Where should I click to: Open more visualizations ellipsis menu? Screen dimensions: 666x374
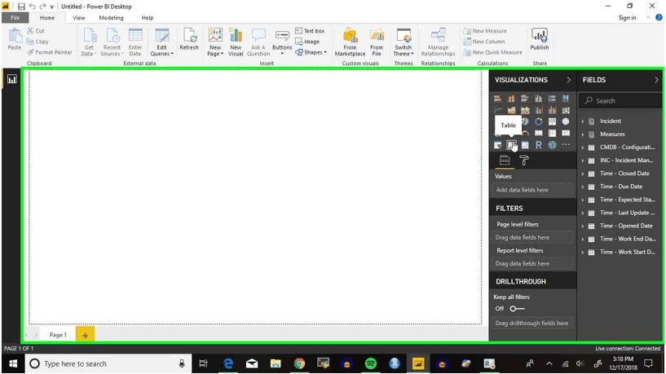point(566,145)
